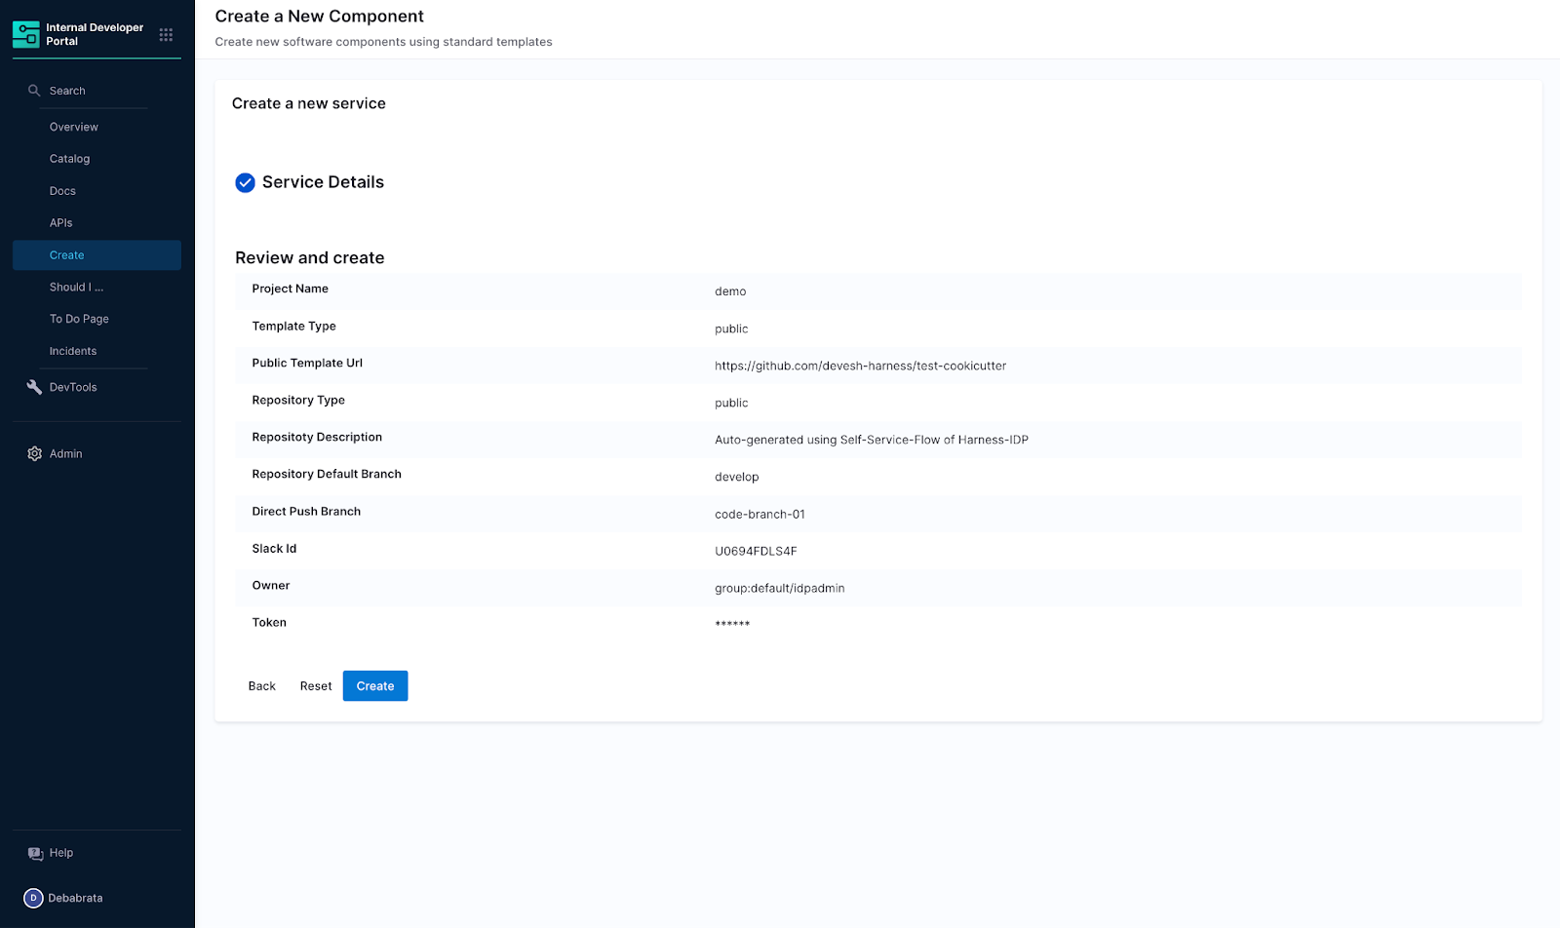Click the Service Details completed checkmark

245,182
